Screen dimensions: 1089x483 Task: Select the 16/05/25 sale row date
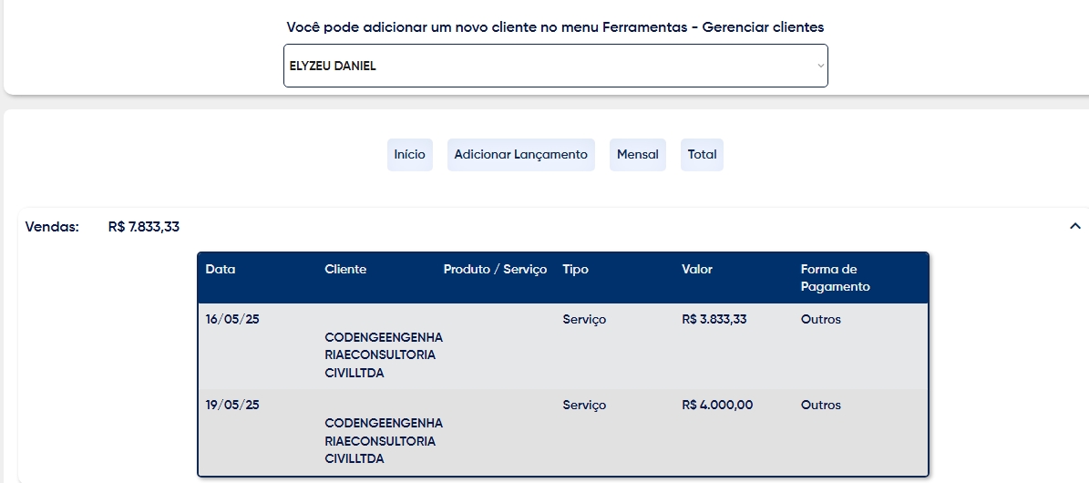pos(232,320)
